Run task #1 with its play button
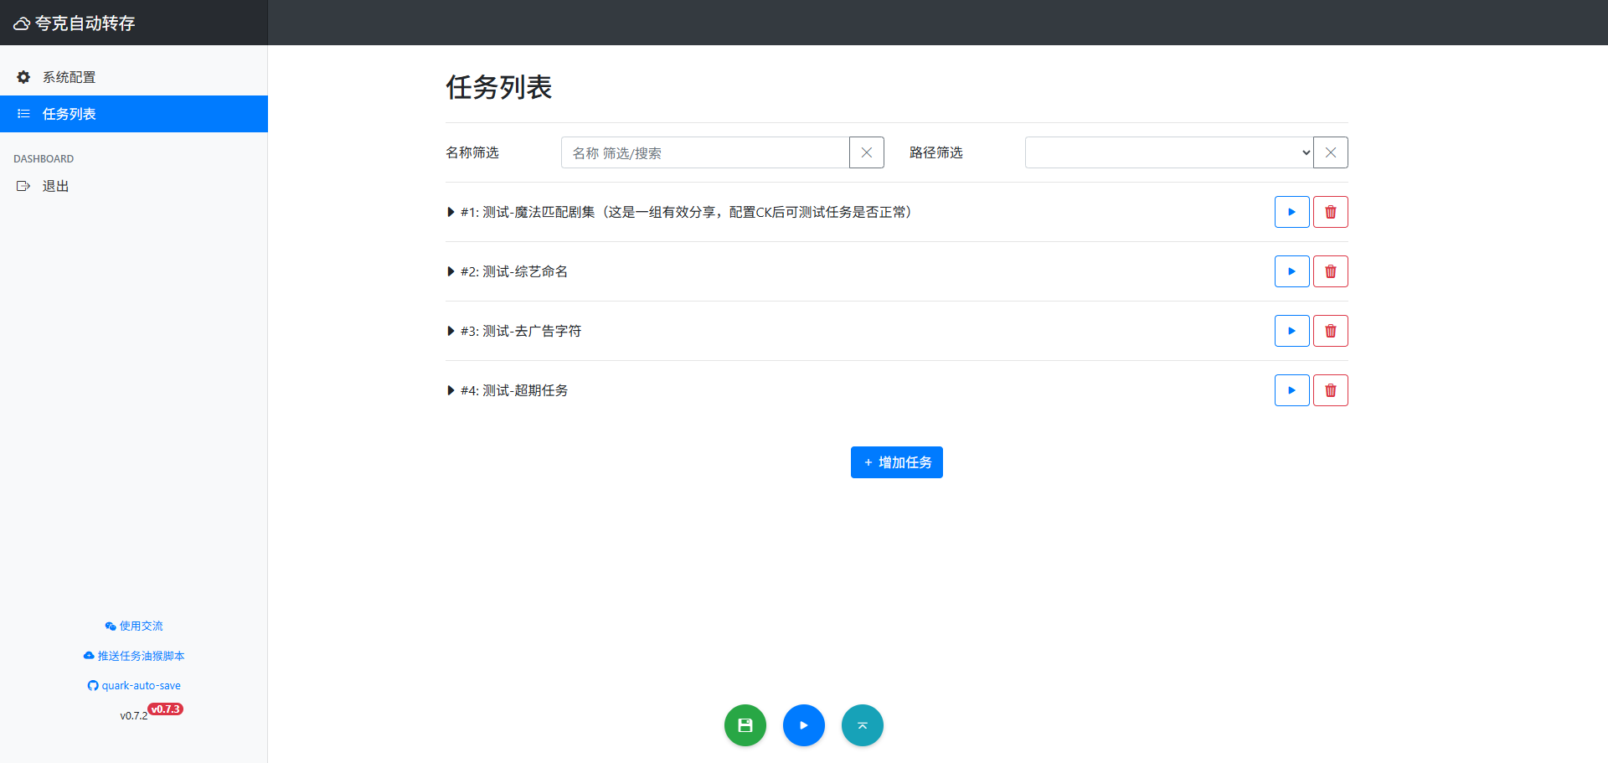Viewport: 1608px width, 763px height. pos(1291,212)
